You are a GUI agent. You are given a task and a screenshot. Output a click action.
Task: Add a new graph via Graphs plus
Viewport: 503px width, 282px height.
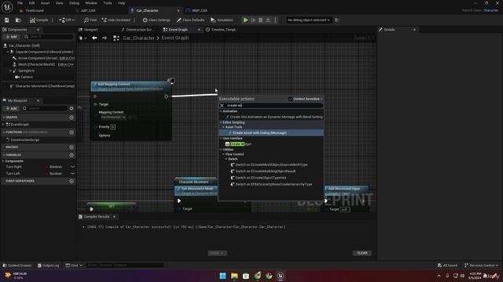click(x=72, y=117)
